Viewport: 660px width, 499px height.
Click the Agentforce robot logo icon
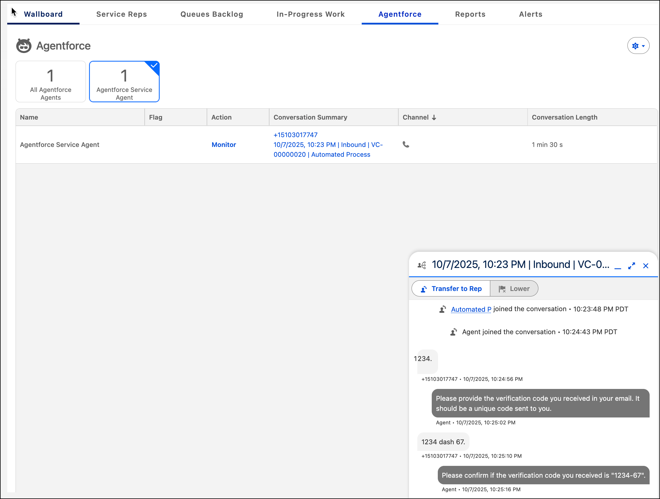24,46
